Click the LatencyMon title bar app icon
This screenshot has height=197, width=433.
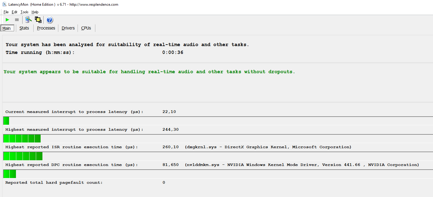5,4
